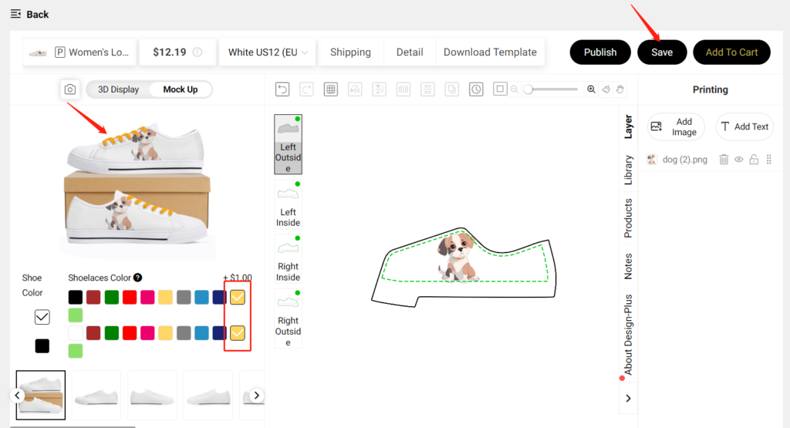Expand the side panel chevron below About Design-Plus
The image size is (790, 428).
628,398
